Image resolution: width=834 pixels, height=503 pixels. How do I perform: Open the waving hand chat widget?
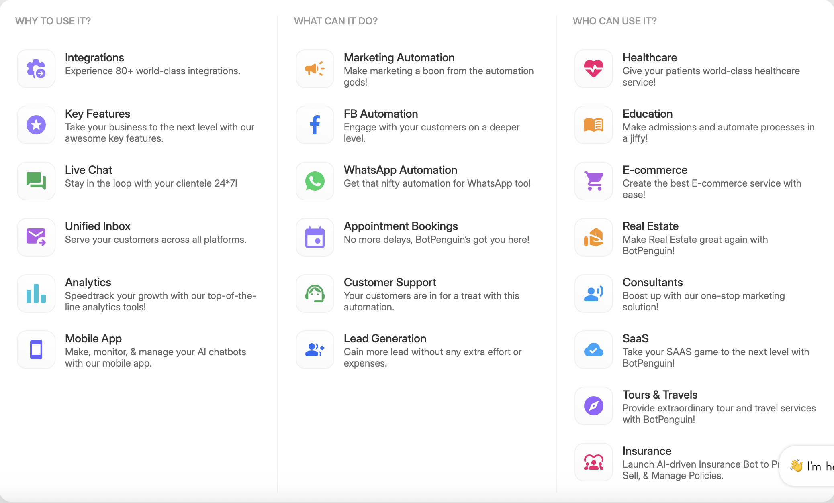(807, 466)
